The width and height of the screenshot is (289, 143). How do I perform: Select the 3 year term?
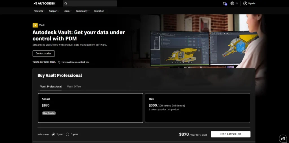[67, 134]
